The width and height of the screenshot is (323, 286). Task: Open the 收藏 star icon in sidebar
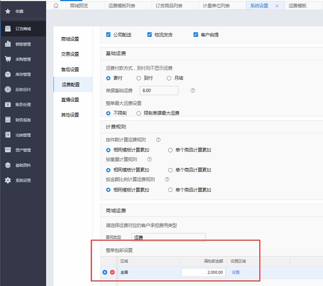(8, 11)
